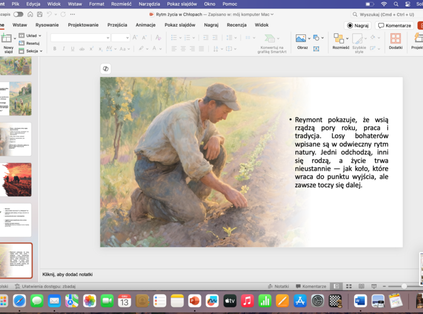
Task: Insert a text box from the ribbon
Action: (x=316, y=49)
